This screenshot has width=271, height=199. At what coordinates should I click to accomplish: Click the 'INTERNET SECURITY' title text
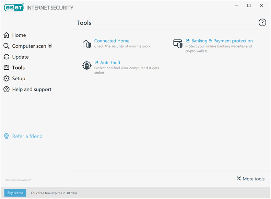click(x=50, y=8)
